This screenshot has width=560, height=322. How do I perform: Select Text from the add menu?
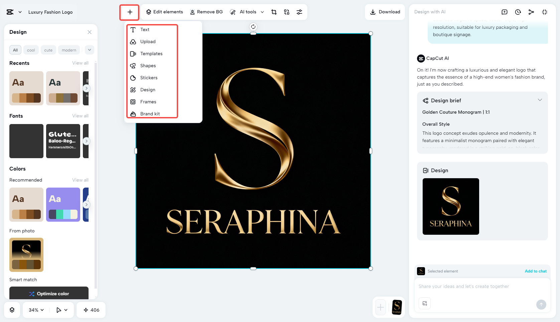tap(144, 29)
